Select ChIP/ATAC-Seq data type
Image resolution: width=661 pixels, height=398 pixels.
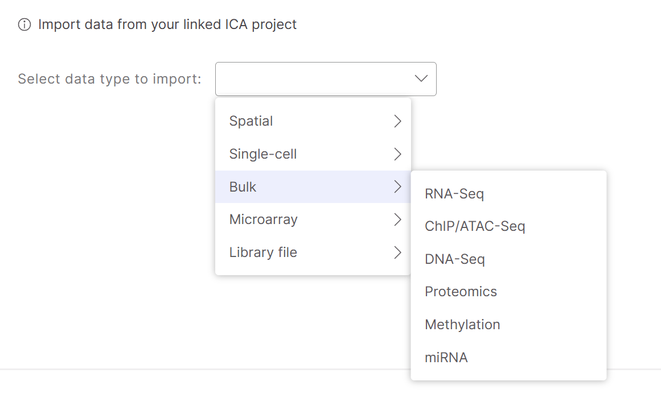click(x=475, y=226)
